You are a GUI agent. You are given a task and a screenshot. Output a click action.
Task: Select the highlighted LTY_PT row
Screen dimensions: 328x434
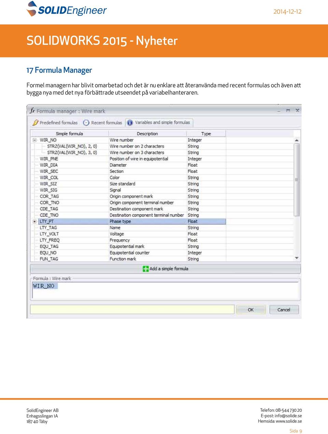coord(128,221)
